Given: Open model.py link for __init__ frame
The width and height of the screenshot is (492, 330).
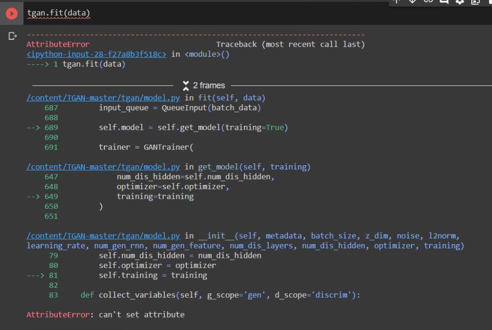Looking at the screenshot, I should pos(103,236).
